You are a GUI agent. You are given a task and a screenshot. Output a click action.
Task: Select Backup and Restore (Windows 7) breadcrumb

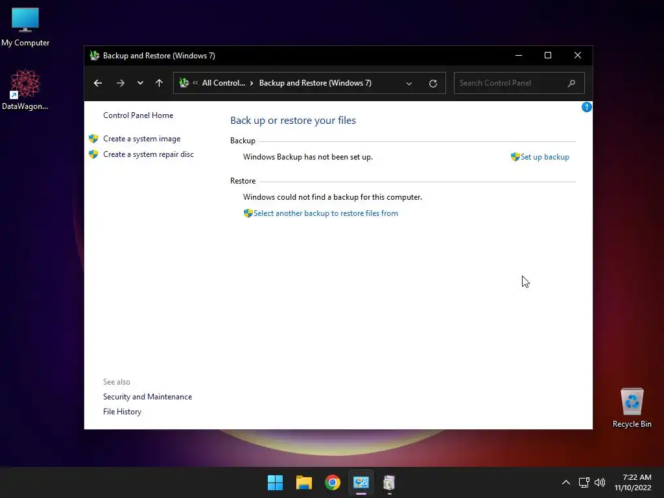[315, 83]
